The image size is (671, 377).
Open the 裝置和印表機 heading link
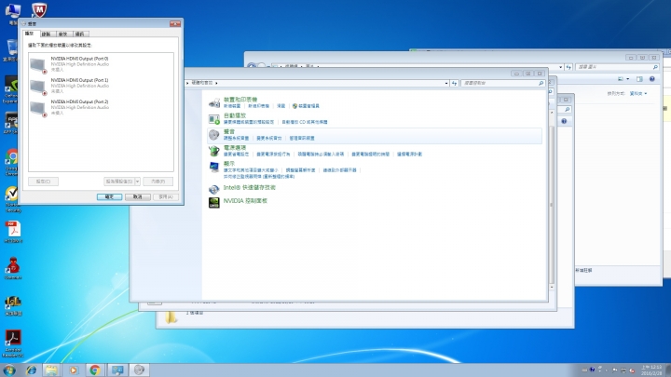[240, 100]
